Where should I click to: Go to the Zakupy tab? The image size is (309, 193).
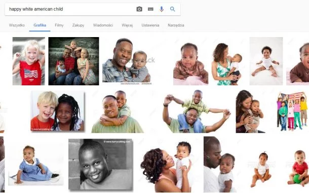(78, 25)
